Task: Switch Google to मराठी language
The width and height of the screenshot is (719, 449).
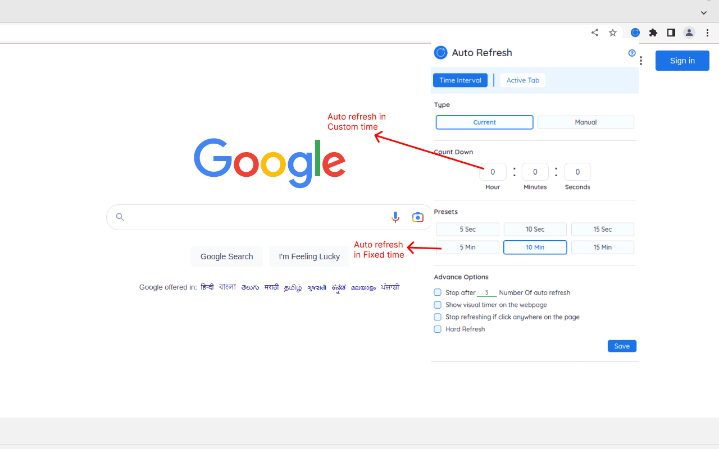Action: [x=271, y=287]
